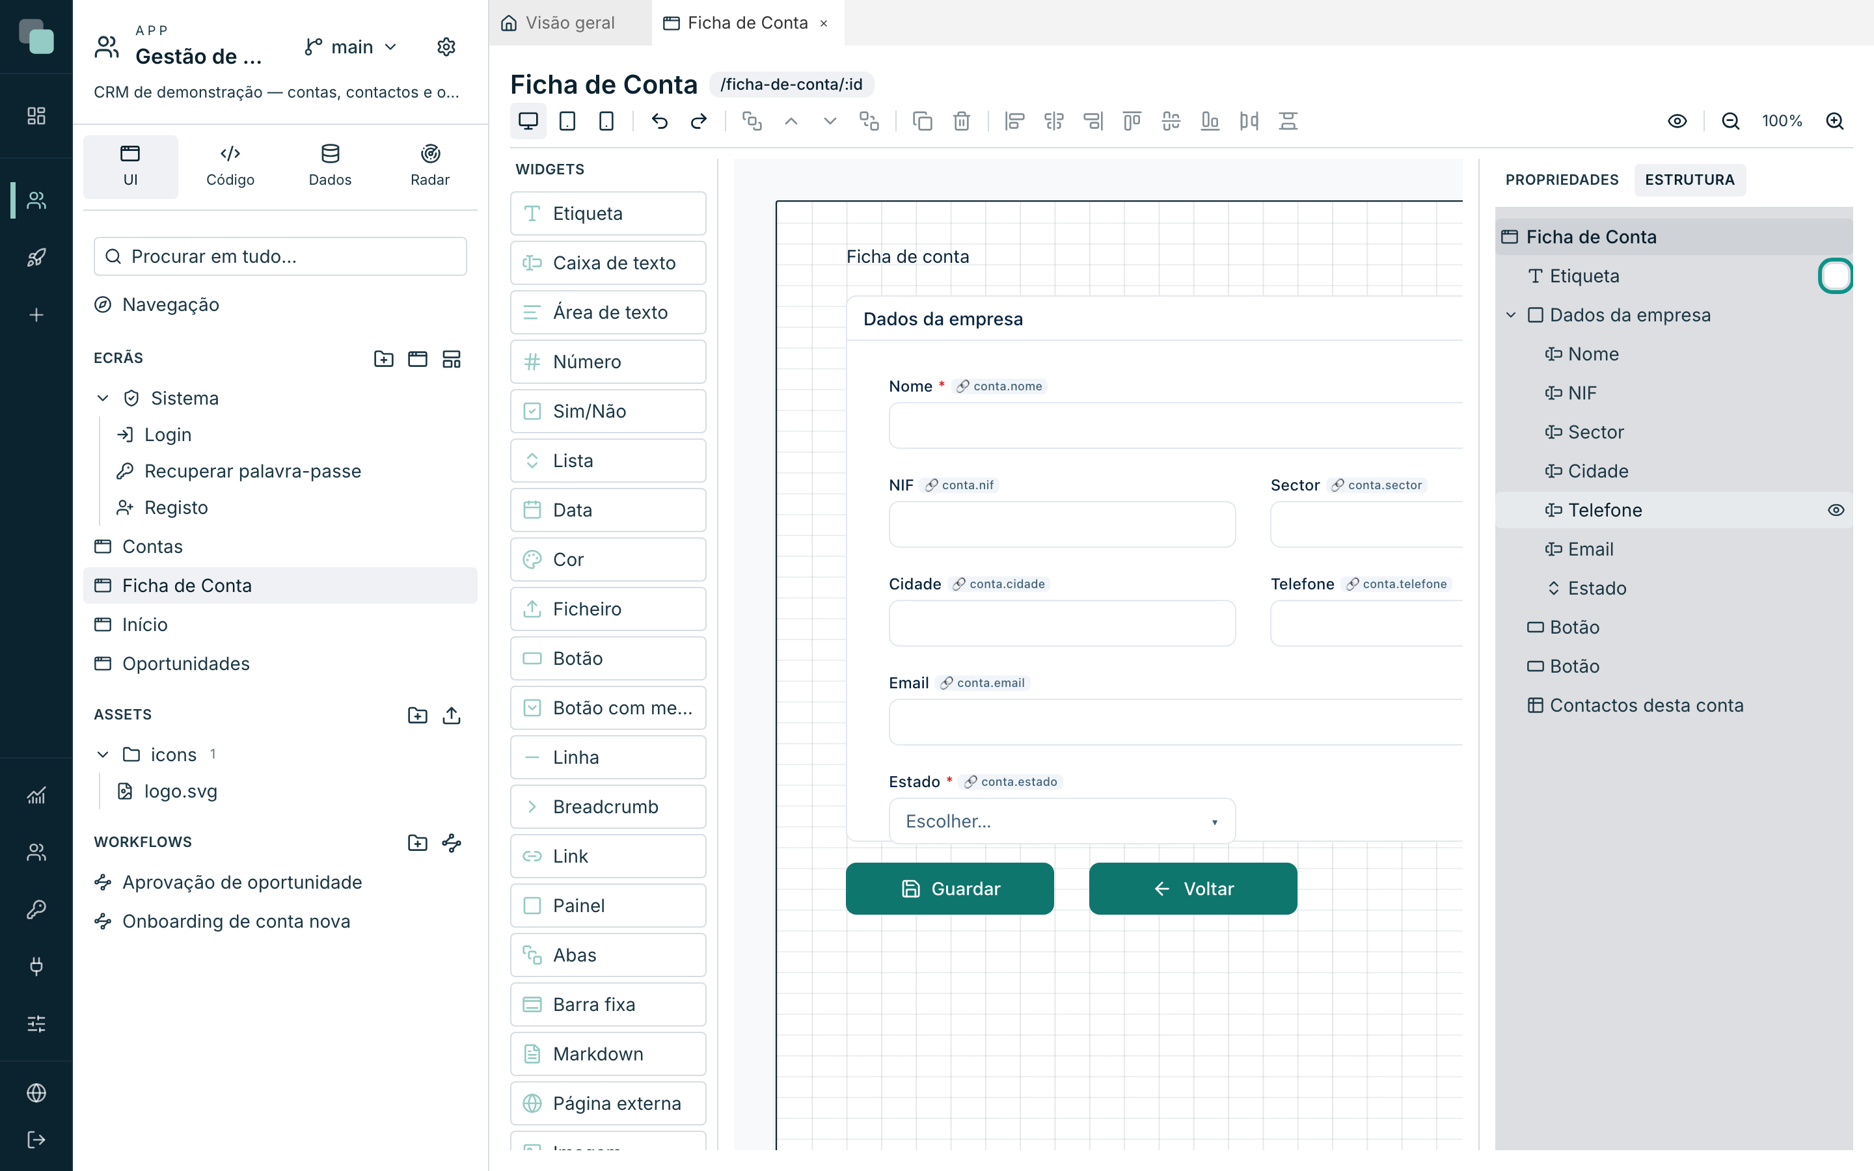Image resolution: width=1874 pixels, height=1171 pixels.
Task: Click the redo icon in toolbar
Action: click(x=698, y=121)
